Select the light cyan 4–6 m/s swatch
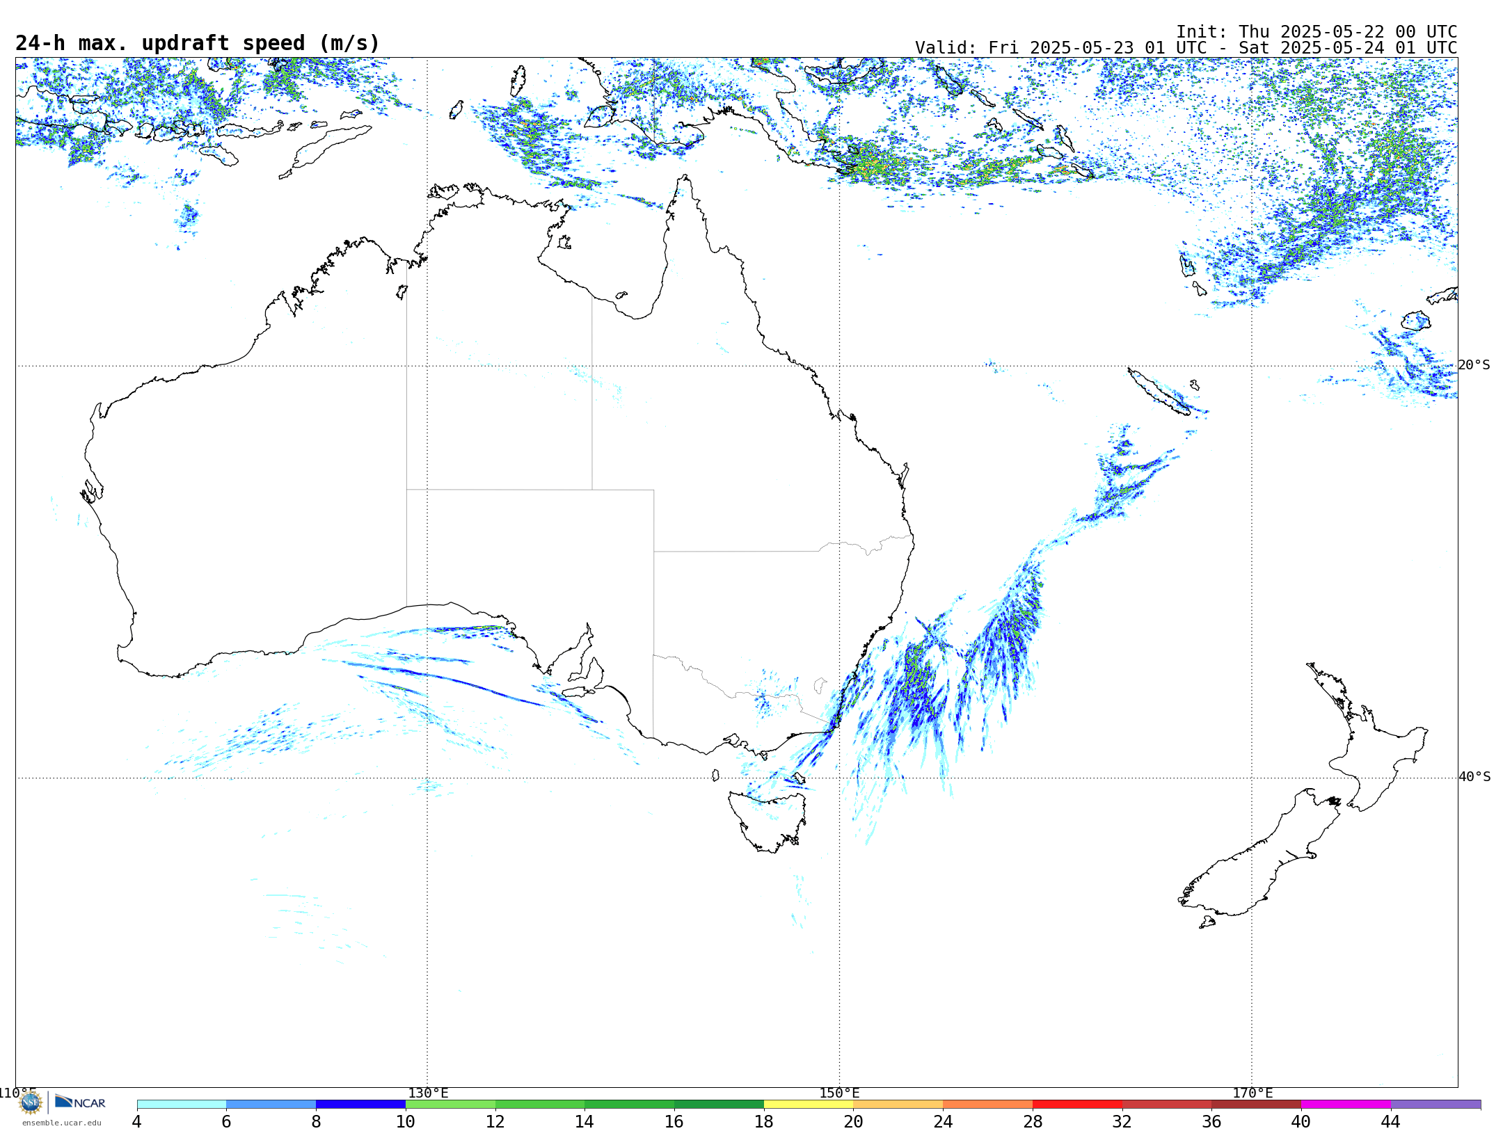 click(x=182, y=1104)
